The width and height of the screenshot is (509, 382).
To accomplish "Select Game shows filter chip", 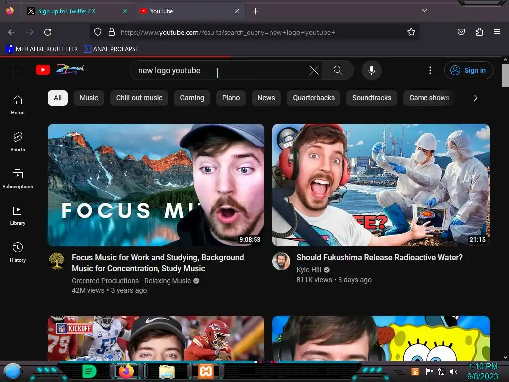I will pyautogui.click(x=429, y=98).
